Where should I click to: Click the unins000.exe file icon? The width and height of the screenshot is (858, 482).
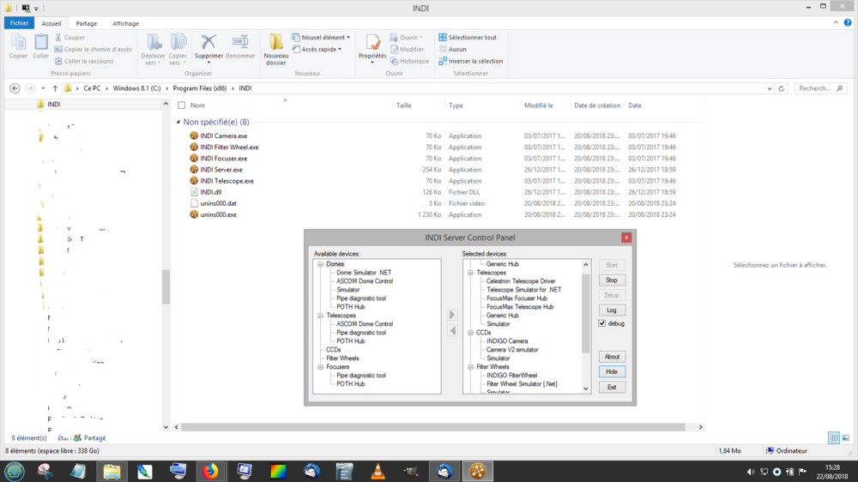pos(194,214)
